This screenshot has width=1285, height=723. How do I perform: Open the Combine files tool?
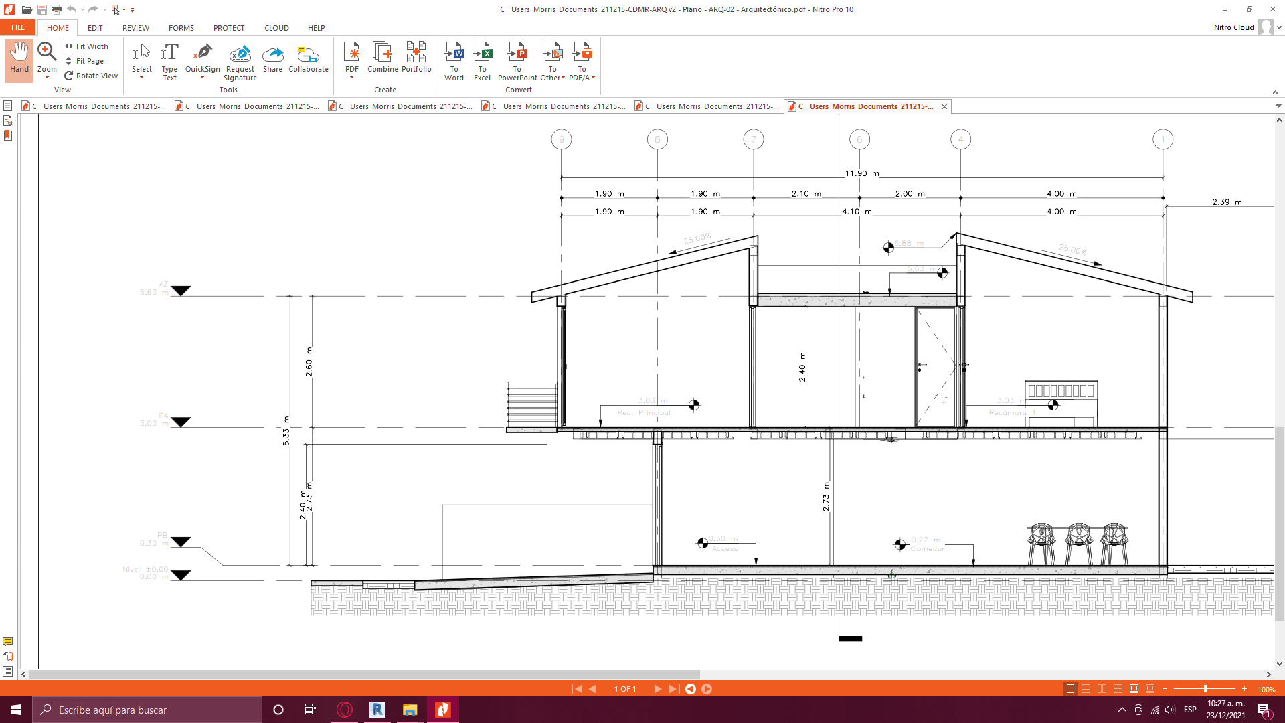(x=383, y=60)
